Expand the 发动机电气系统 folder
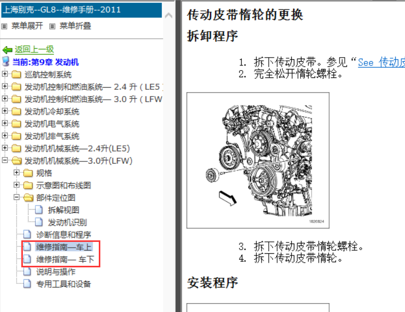Screen dimensions: 405x312 coord(5,123)
